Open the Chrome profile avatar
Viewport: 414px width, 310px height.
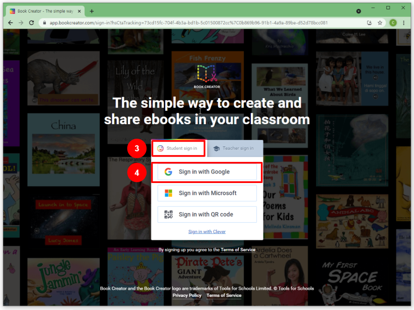click(x=393, y=23)
